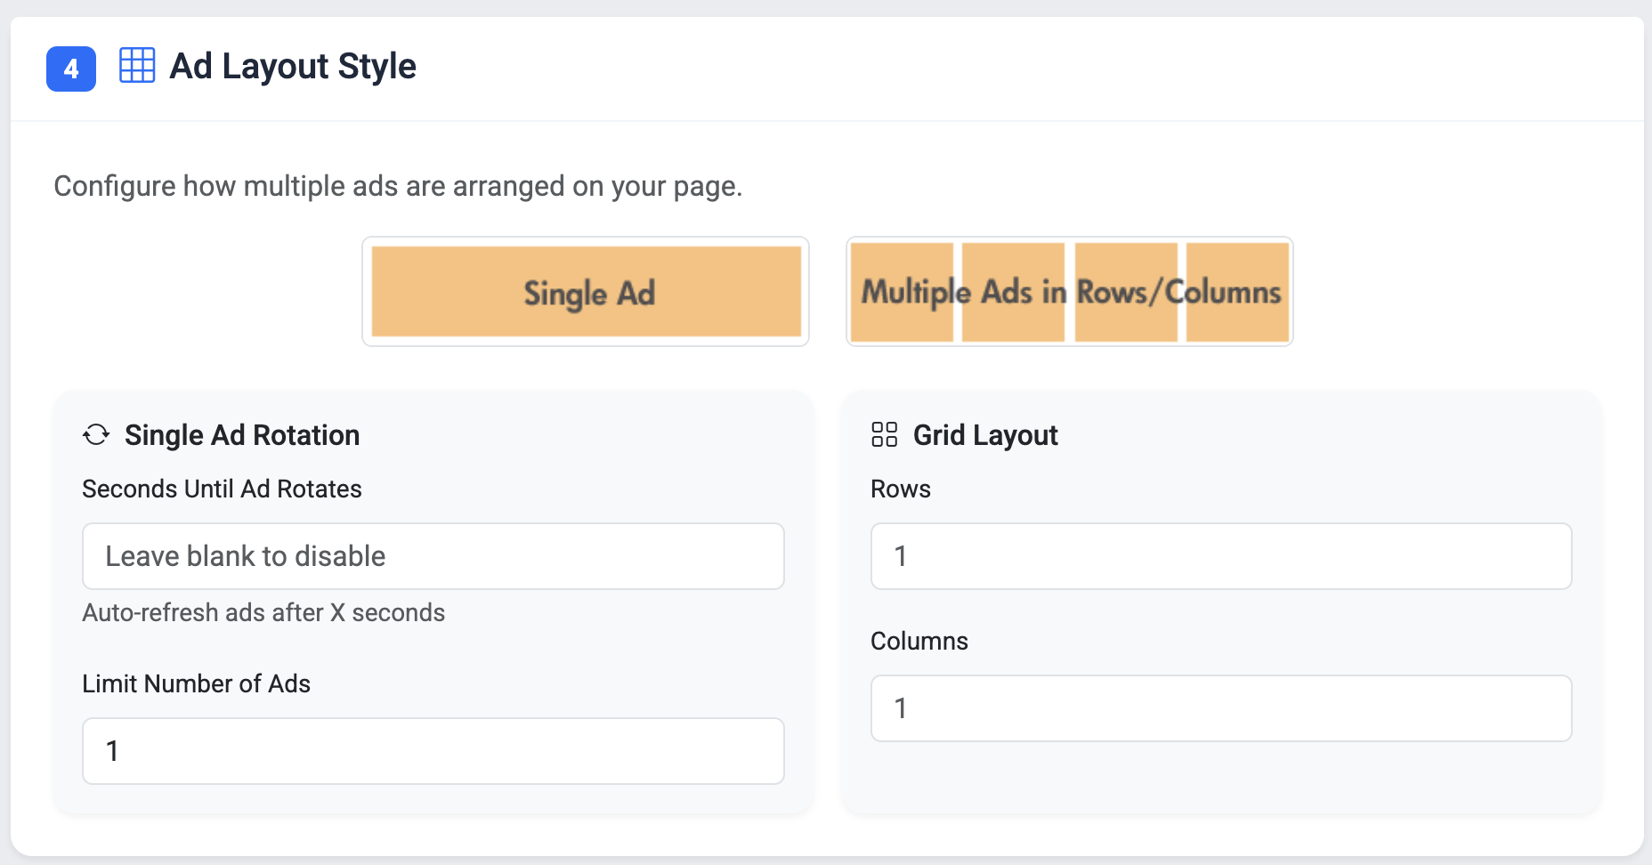Image resolution: width=1652 pixels, height=865 pixels.
Task: Click the Seconds Until Ad Rotates label
Action: pyautogui.click(x=222, y=489)
